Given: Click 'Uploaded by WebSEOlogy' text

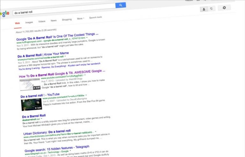Looking at the screenshot, I should click(x=69, y=79).
